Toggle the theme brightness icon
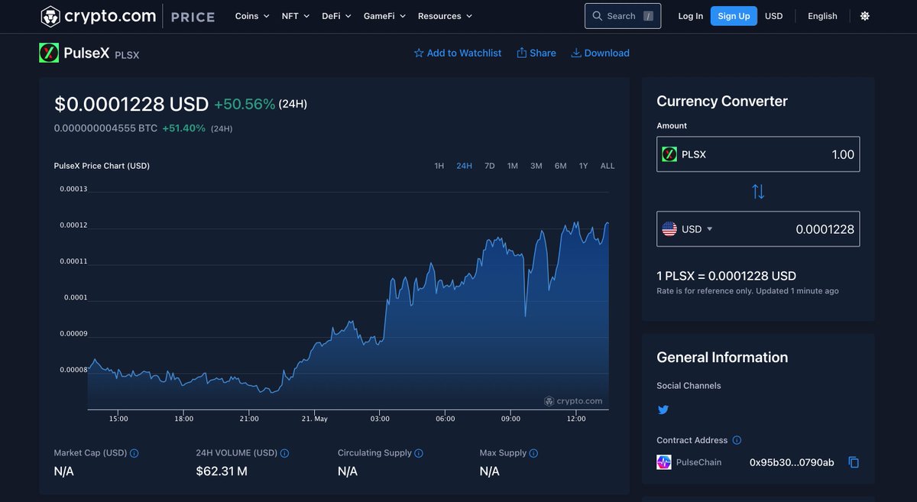917x502 pixels. pos(865,16)
